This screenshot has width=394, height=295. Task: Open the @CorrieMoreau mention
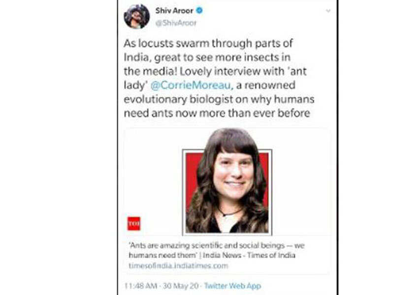[x=181, y=85]
